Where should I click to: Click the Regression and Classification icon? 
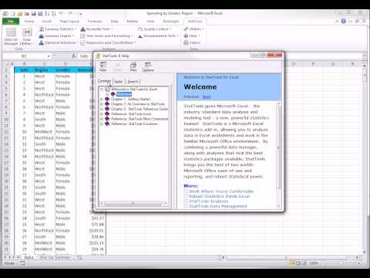(82, 42)
